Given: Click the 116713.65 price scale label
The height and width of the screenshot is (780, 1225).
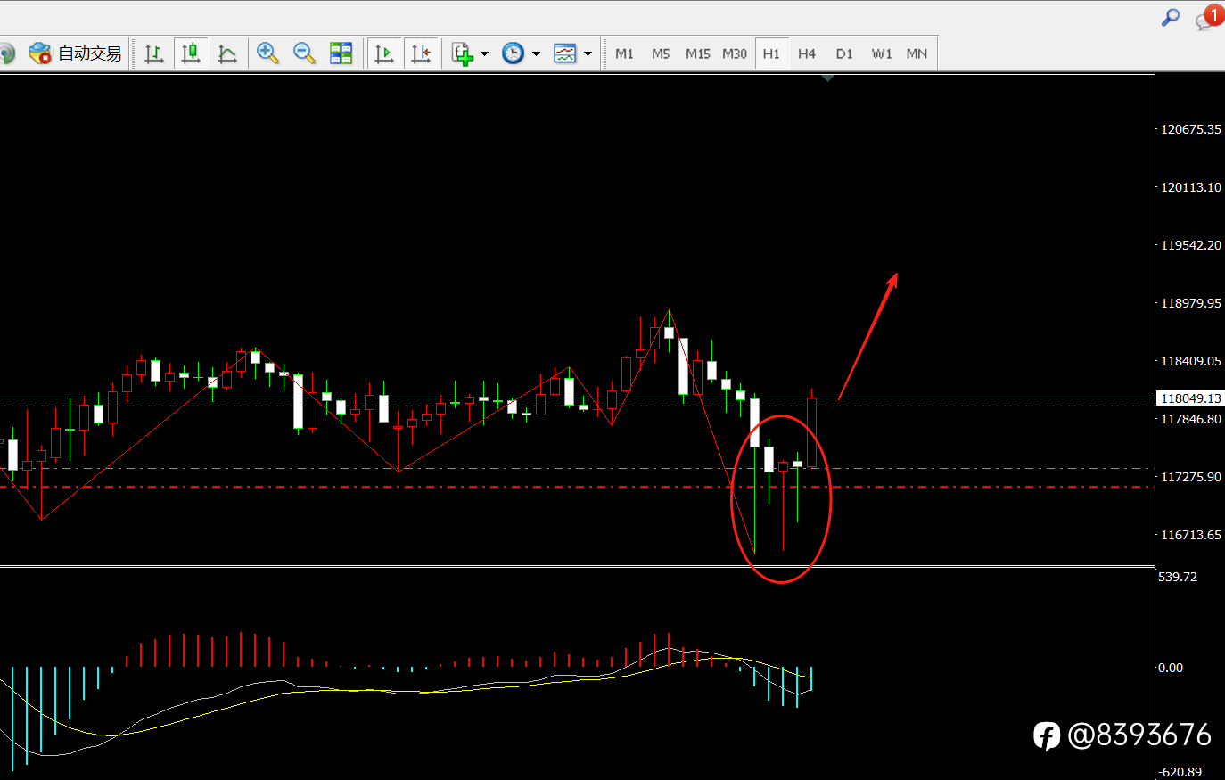Looking at the screenshot, I should coord(1190,535).
